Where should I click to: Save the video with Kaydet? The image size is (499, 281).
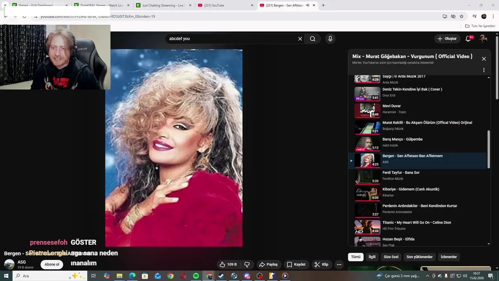click(296, 264)
